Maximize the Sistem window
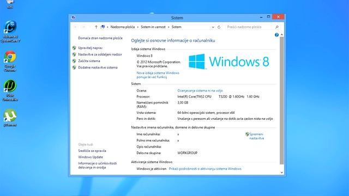The width and height of the screenshot is (349, 196). point(268,17)
